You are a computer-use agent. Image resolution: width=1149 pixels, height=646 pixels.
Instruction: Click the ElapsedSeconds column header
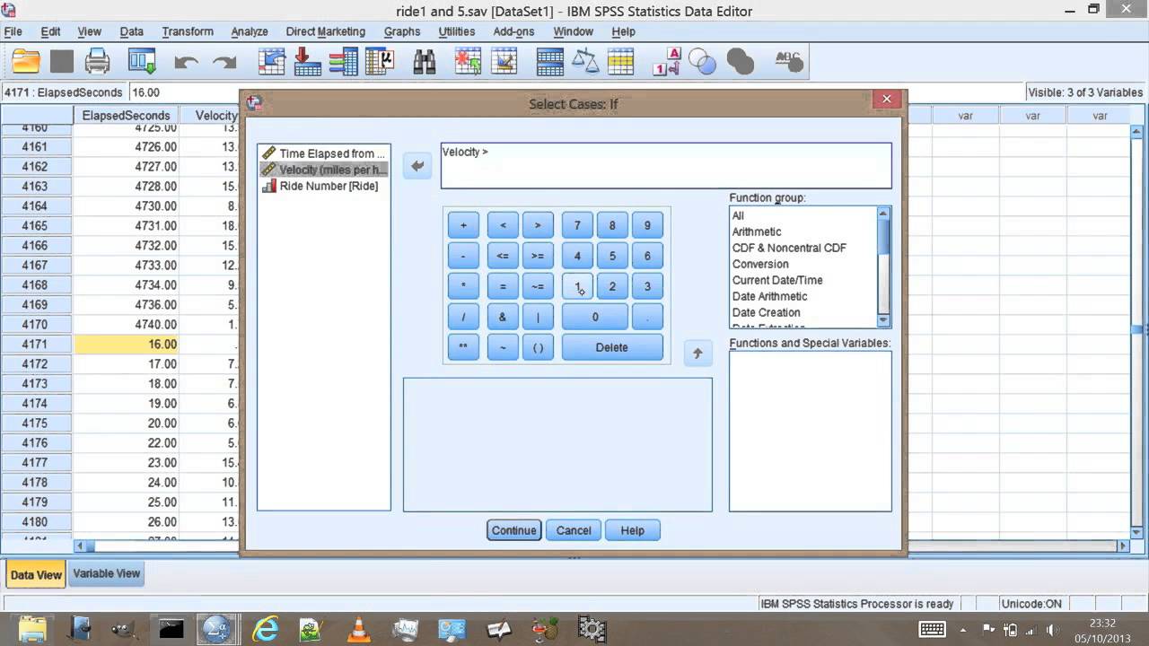click(x=126, y=116)
